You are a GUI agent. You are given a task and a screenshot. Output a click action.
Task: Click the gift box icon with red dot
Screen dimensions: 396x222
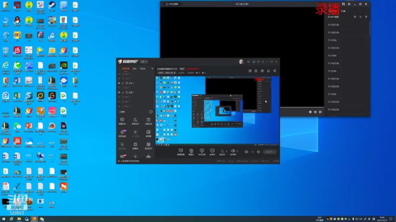[x=250, y=71]
